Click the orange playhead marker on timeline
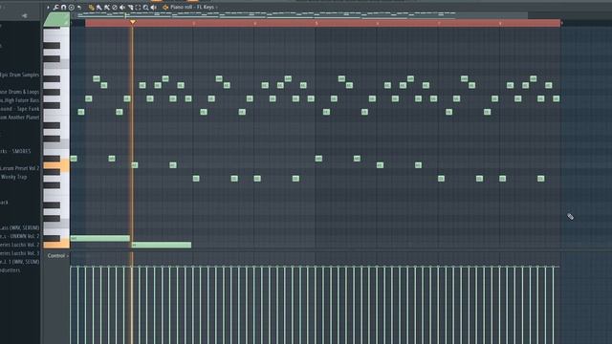The width and height of the screenshot is (612, 344). coord(133,22)
